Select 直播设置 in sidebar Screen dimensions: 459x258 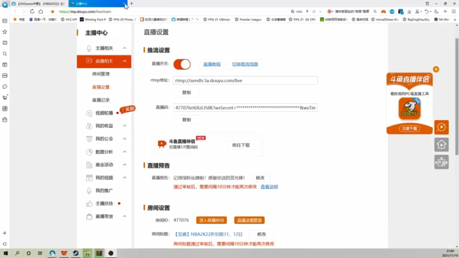[x=101, y=87]
